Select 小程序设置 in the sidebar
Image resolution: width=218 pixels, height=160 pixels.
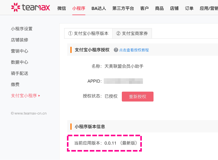[x=22, y=29]
